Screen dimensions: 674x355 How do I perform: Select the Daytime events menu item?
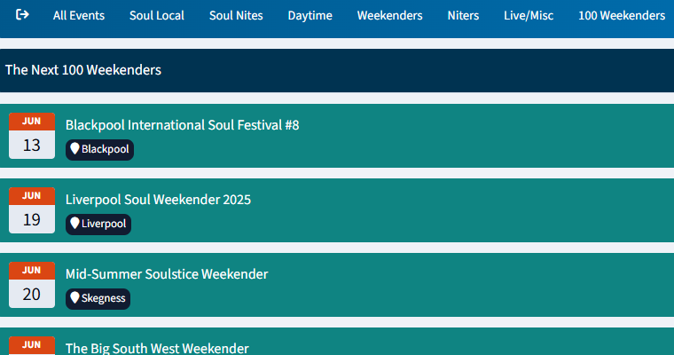pos(310,15)
